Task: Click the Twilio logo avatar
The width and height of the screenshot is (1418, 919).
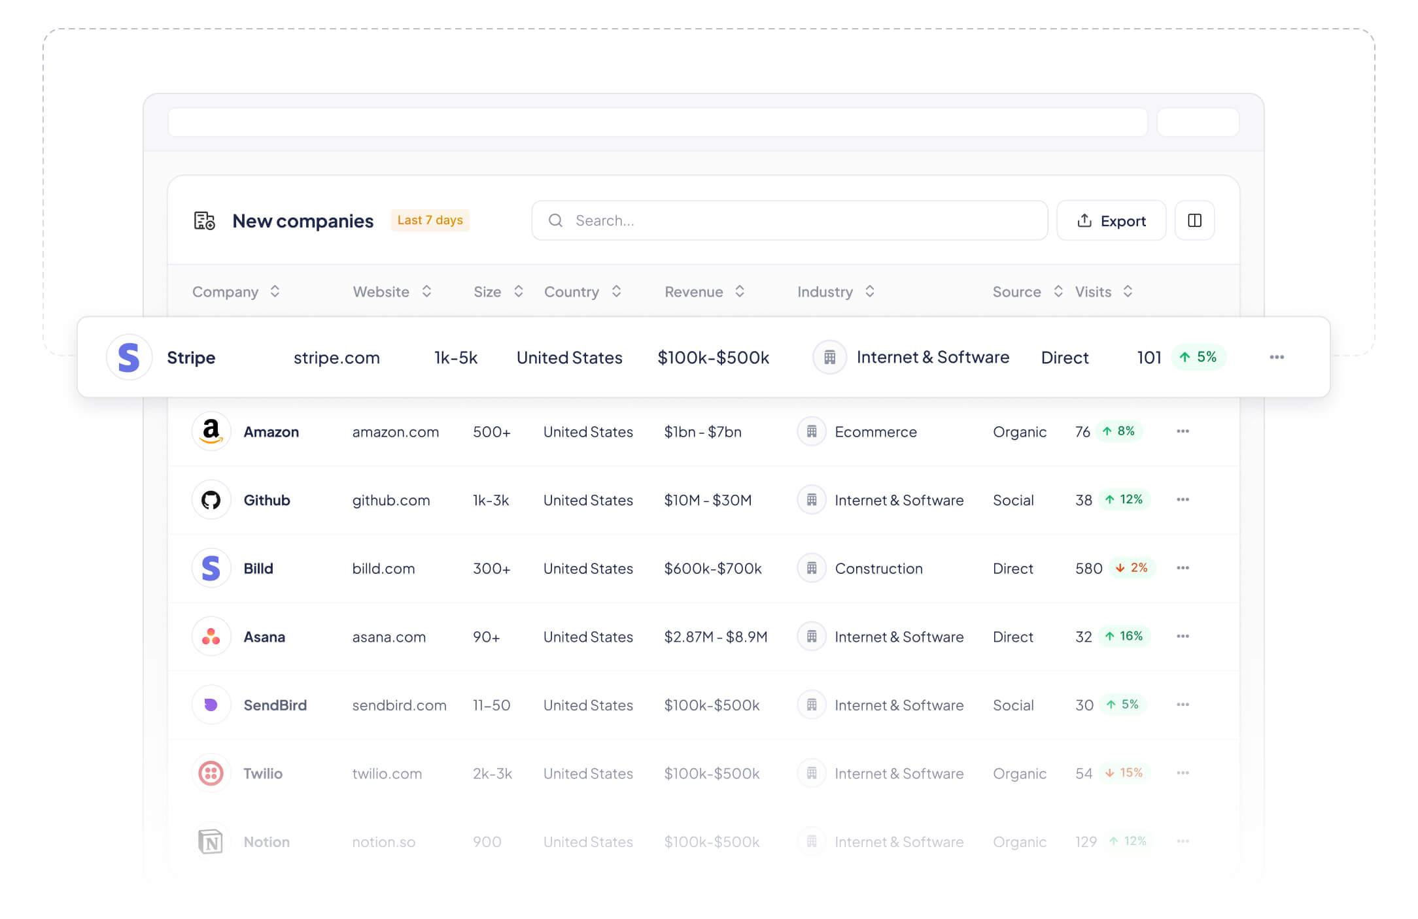Action: (211, 773)
